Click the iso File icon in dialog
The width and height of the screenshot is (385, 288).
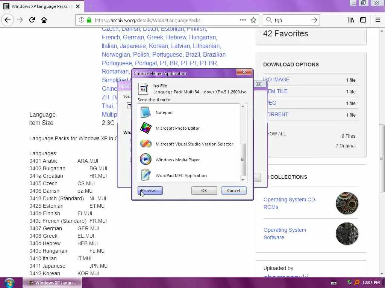pos(143,89)
